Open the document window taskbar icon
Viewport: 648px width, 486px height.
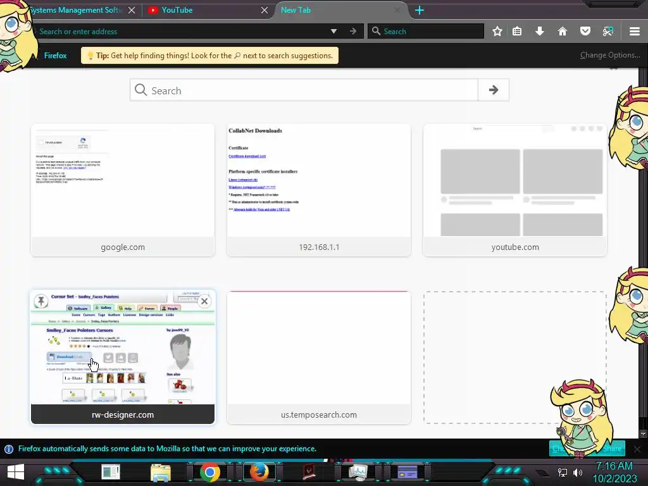(111, 472)
